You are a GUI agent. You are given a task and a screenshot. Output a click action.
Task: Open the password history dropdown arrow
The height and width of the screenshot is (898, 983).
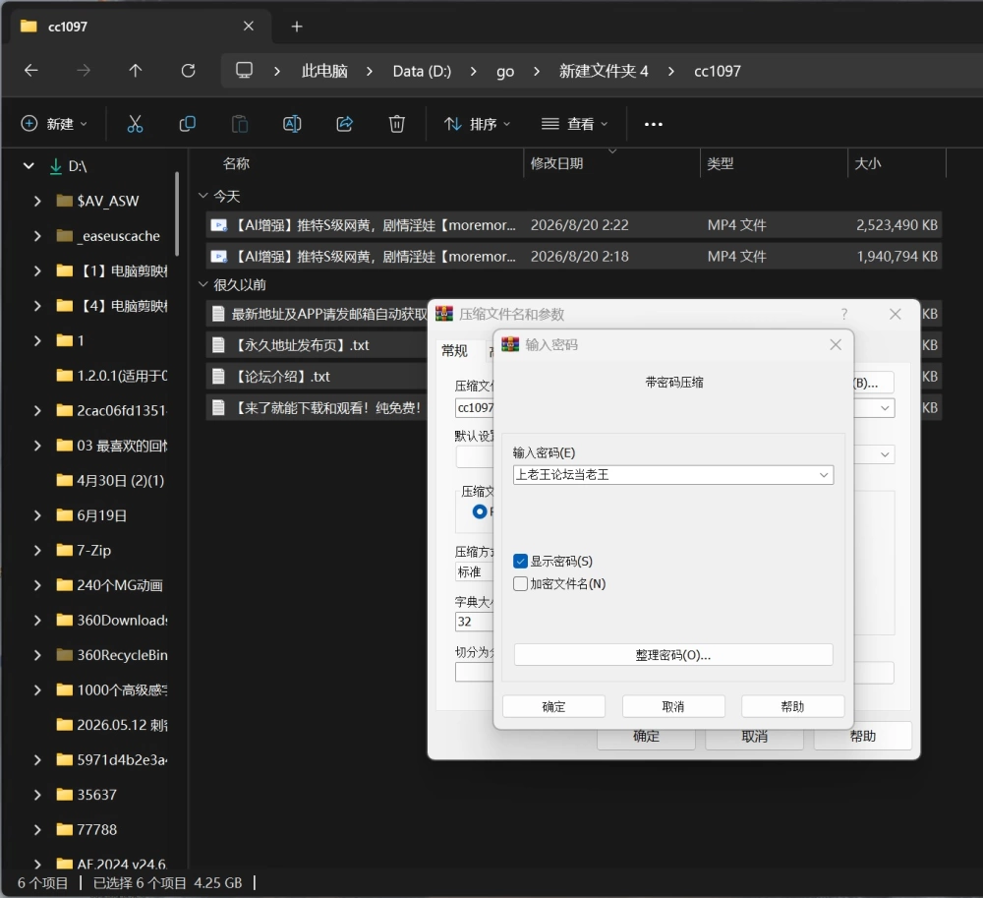click(824, 475)
